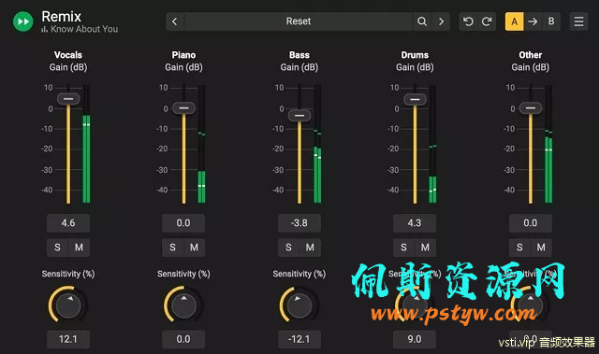Select the A comparison state
599x354 pixels.
514,21
